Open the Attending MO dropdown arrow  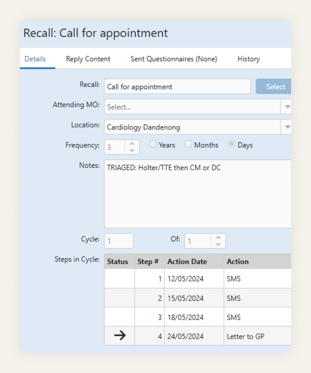(286, 107)
